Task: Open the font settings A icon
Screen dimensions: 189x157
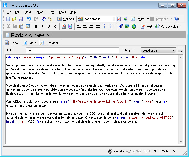Action: (x=64, y=26)
